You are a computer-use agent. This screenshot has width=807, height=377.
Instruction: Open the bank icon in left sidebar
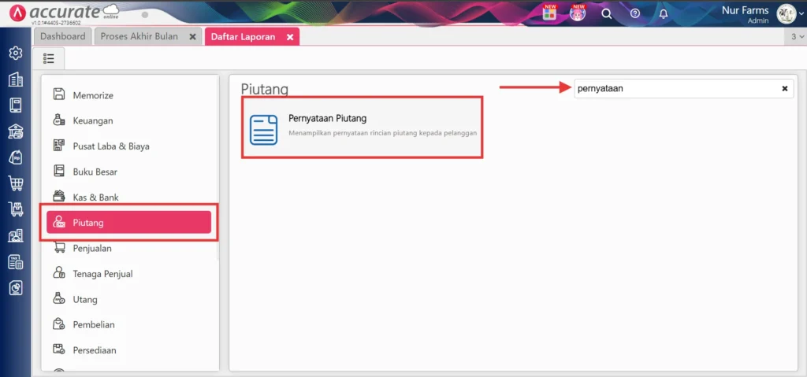(x=16, y=131)
